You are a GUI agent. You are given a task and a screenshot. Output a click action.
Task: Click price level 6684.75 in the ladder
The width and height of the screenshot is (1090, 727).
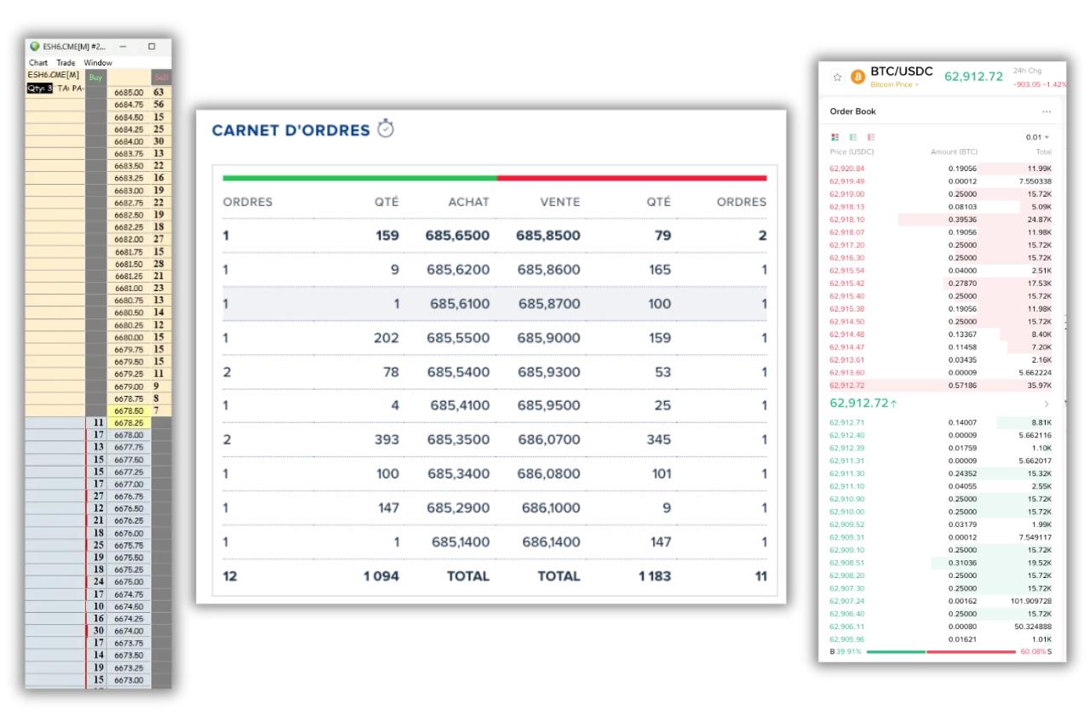coord(128,103)
